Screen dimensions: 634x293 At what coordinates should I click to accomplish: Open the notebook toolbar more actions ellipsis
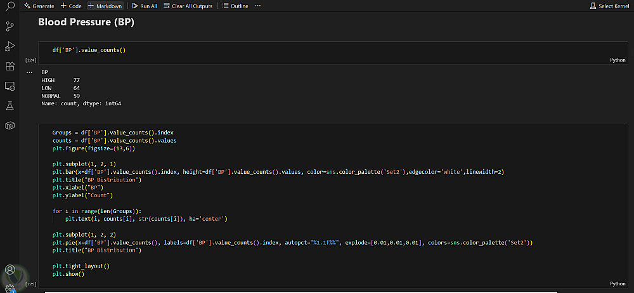point(258,6)
